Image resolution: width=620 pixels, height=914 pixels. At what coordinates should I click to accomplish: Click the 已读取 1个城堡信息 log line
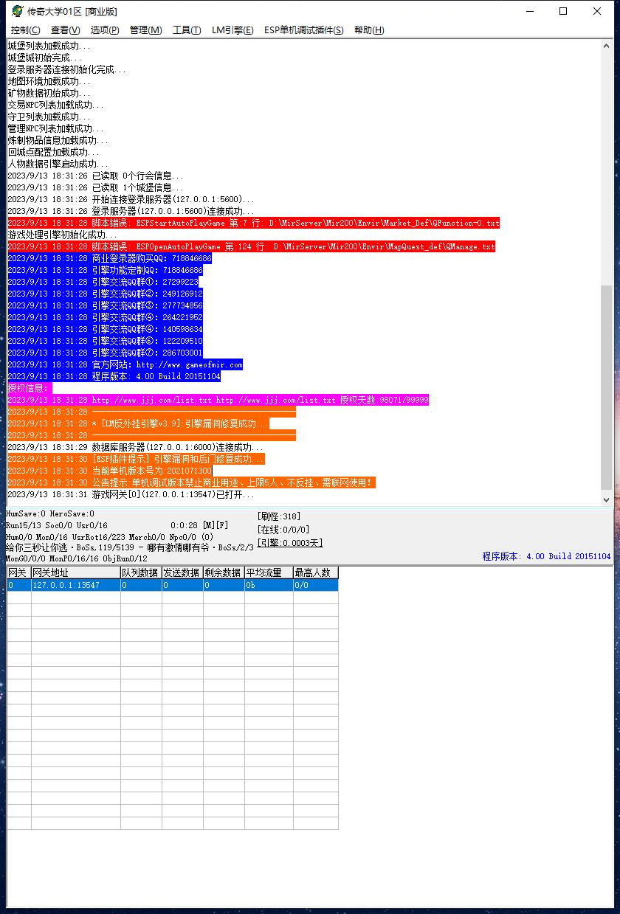point(95,187)
